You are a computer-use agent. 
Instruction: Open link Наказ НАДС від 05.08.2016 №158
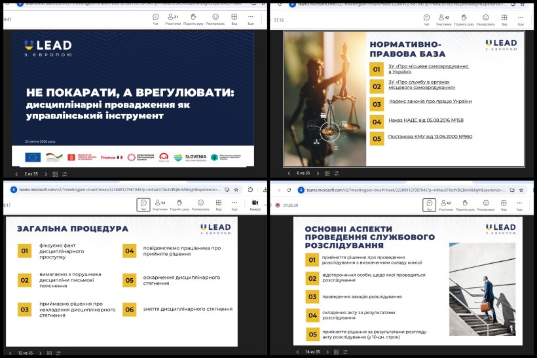(x=426, y=120)
